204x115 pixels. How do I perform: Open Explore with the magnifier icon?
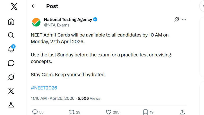11,35
